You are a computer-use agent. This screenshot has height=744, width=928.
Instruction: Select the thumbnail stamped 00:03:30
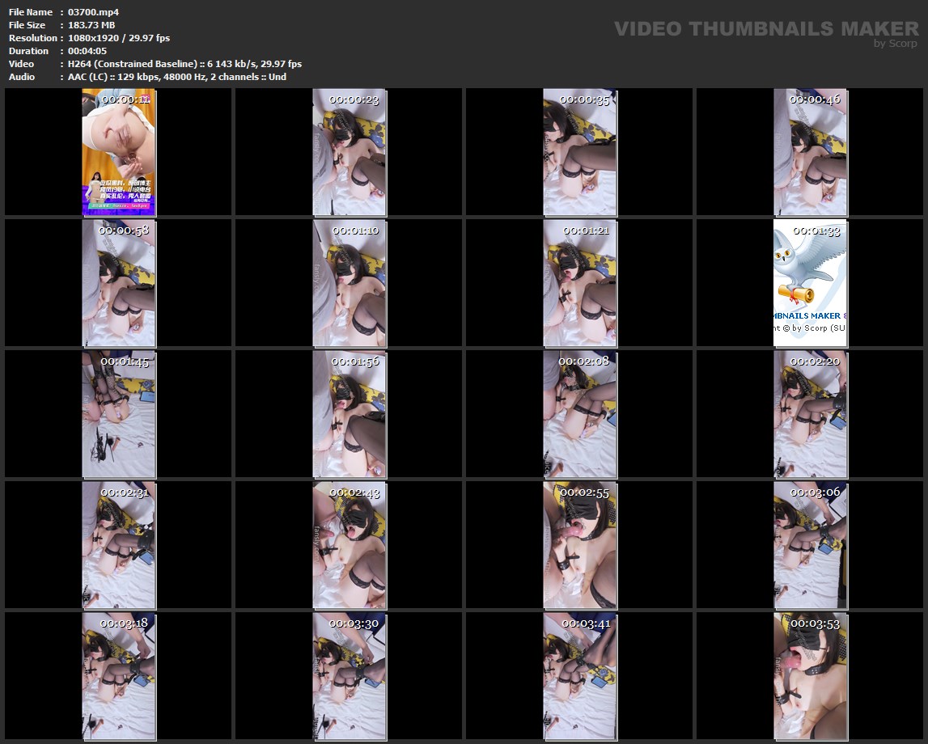[x=350, y=677]
